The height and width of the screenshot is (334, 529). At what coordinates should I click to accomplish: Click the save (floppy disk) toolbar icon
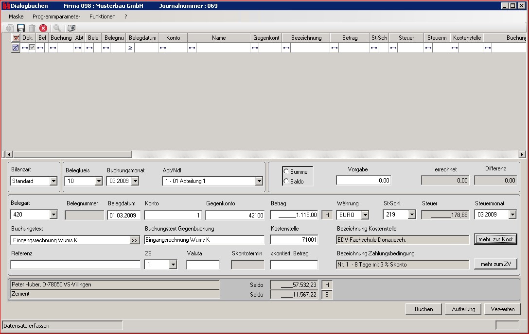coord(21,29)
